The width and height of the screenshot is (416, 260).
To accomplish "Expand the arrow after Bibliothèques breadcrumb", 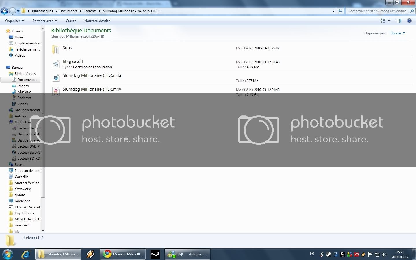I will tap(56, 11).
